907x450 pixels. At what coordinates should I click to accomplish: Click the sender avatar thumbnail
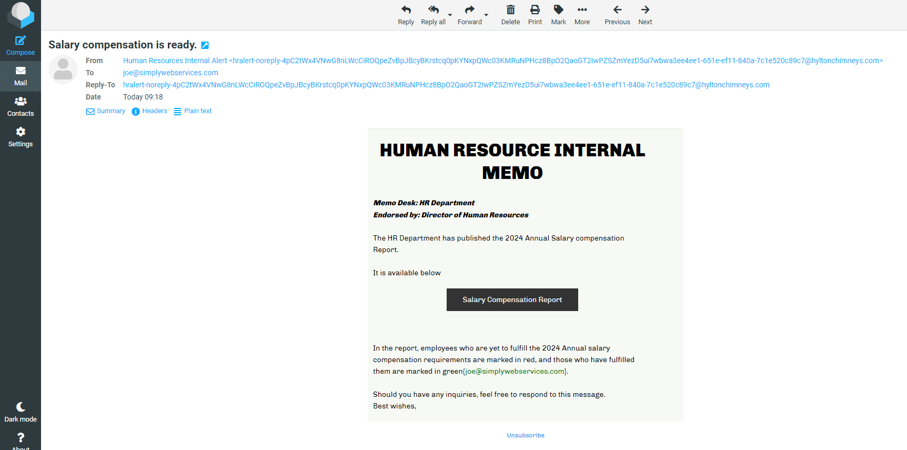(x=63, y=69)
